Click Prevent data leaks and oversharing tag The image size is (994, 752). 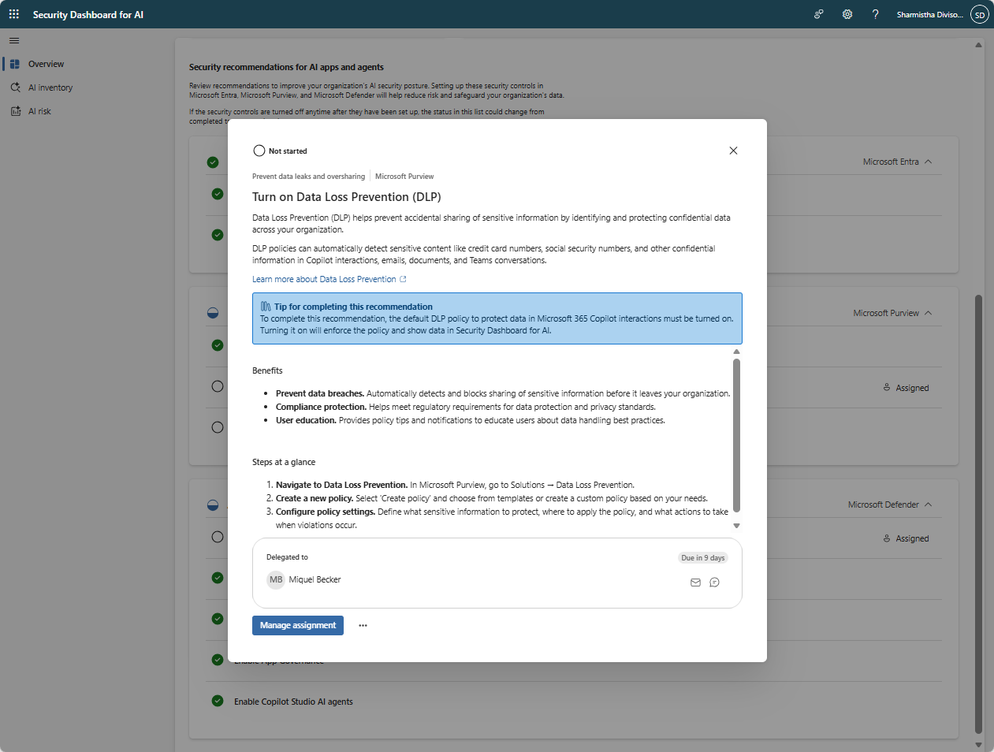point(308,177)
